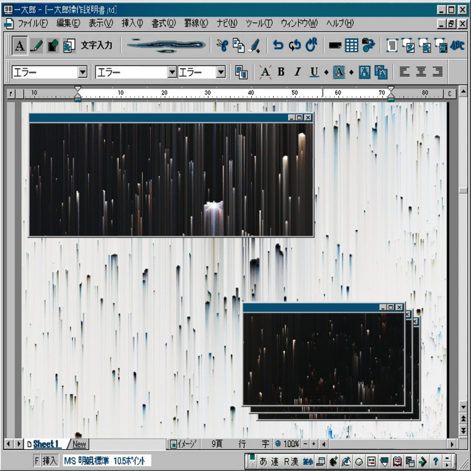This screenshot has height=471, width=471.
Task: Click the undo arrow icon
Action: (x=278, y=46)
